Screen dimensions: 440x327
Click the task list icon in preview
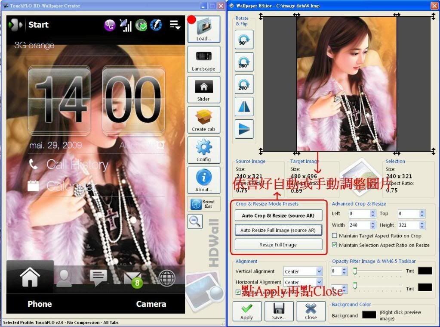[x=175, y=25]
